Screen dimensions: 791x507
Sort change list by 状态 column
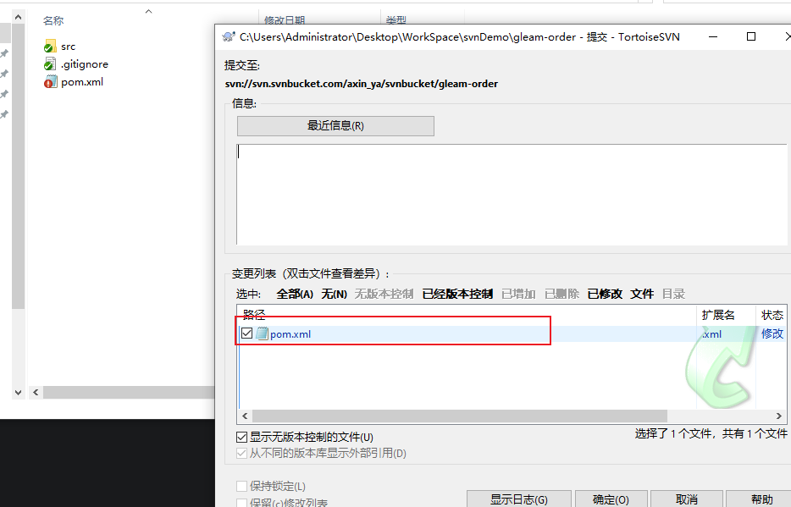(x=772, y=315)
